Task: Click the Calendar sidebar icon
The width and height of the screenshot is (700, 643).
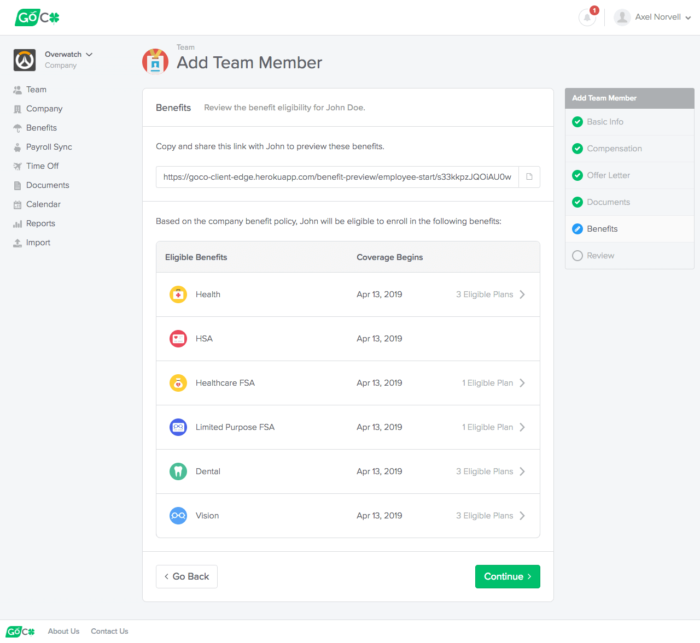Action: tap(17, 204)
